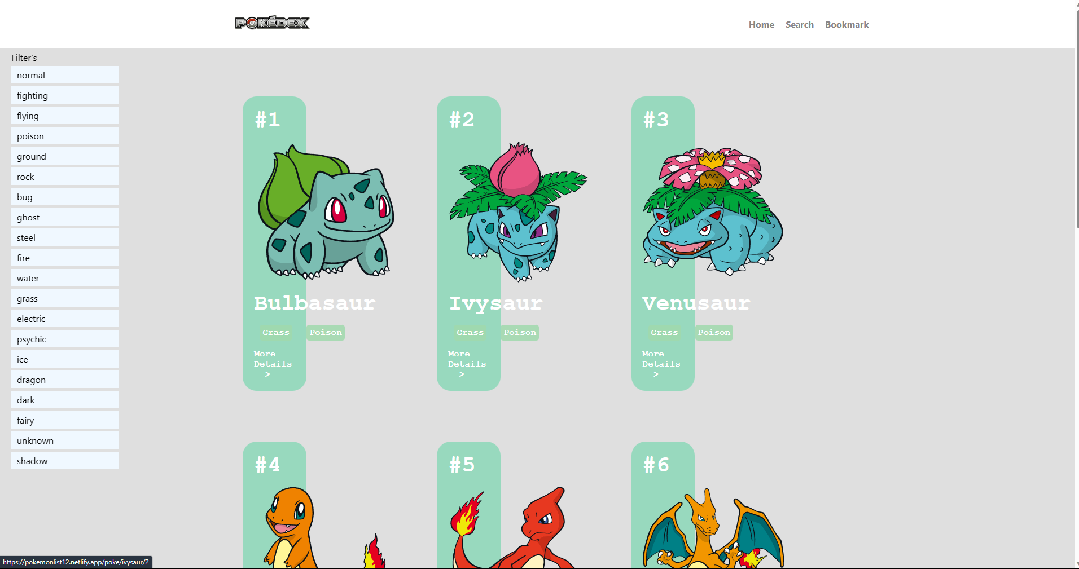
Task: Open the Home navigation item
Action: [761, 24]
